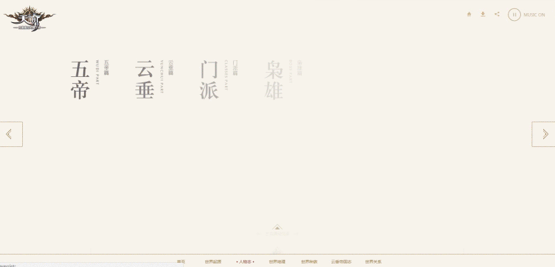The image size is (555, 267).
Task: Pause music with the circular pause button
Action: pos(514,15)
